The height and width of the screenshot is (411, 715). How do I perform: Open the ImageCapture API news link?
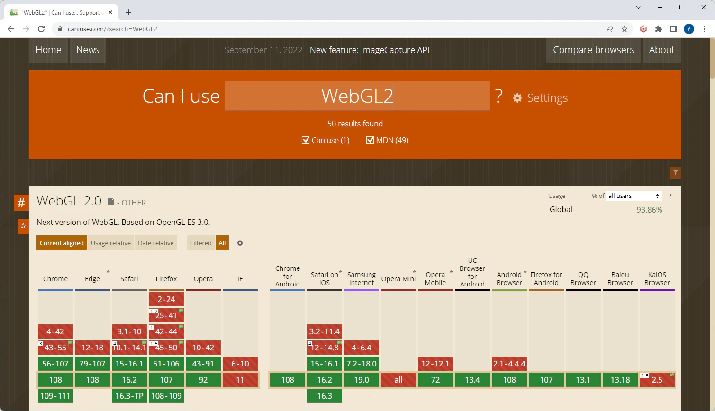(x=370, y=50)
